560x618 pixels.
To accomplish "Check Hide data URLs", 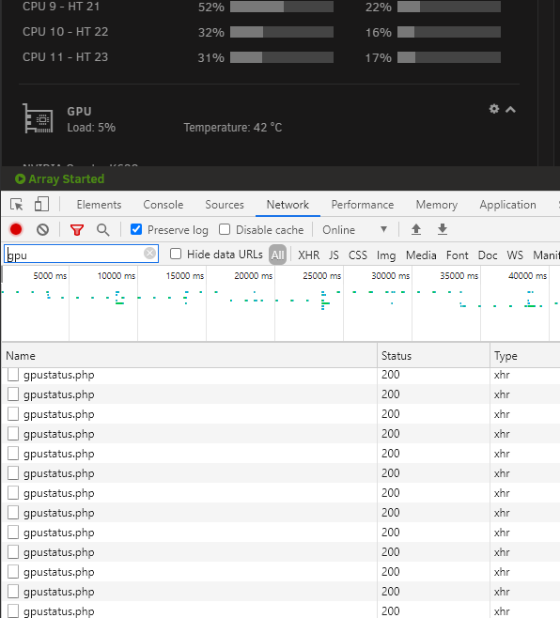I will point(176,254).
